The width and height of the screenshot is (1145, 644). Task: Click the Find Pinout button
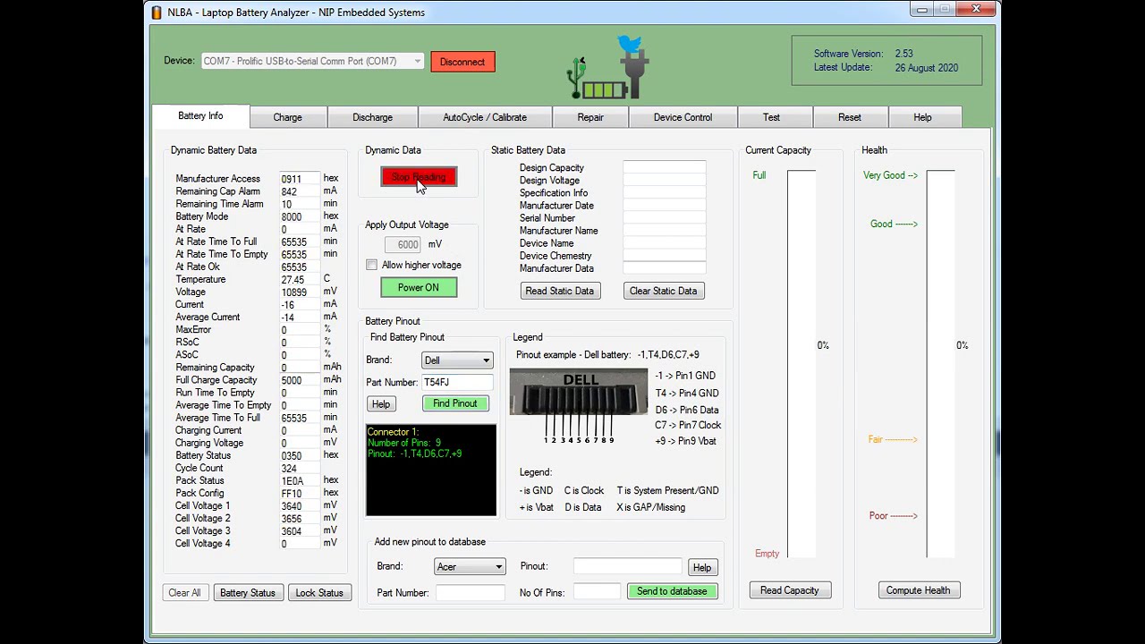click(x=455, y=403)
